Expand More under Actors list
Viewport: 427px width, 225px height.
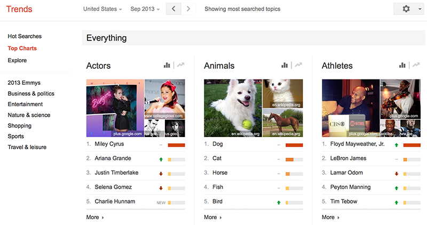coord(95,217)
